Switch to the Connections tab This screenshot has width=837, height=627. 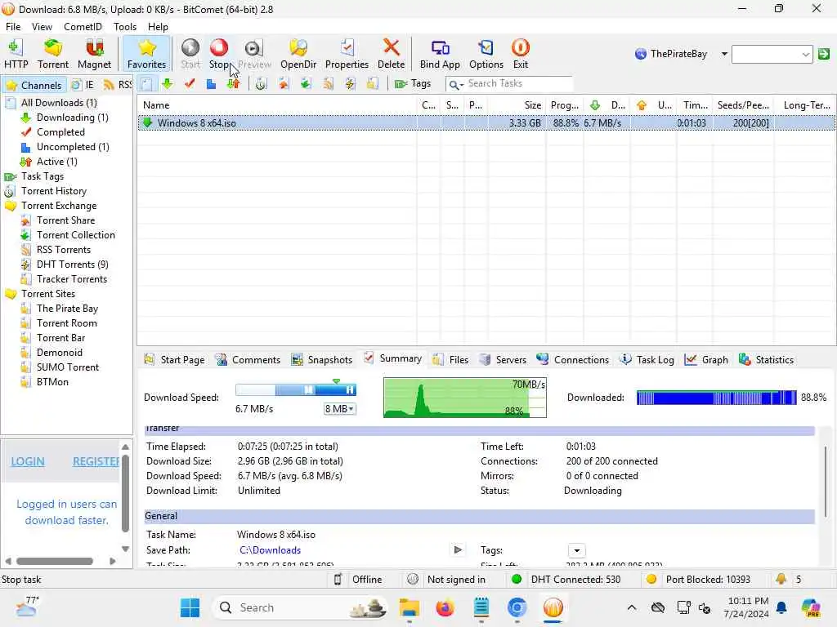(573, 360)
